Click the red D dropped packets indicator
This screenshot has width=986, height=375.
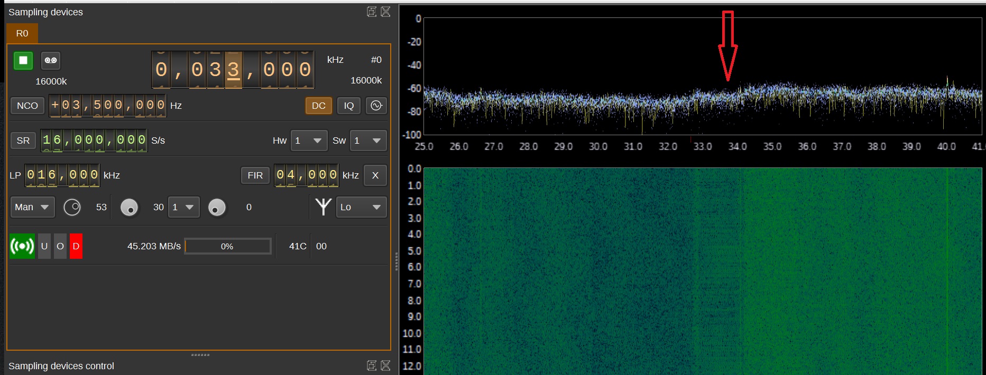(76, 246)
